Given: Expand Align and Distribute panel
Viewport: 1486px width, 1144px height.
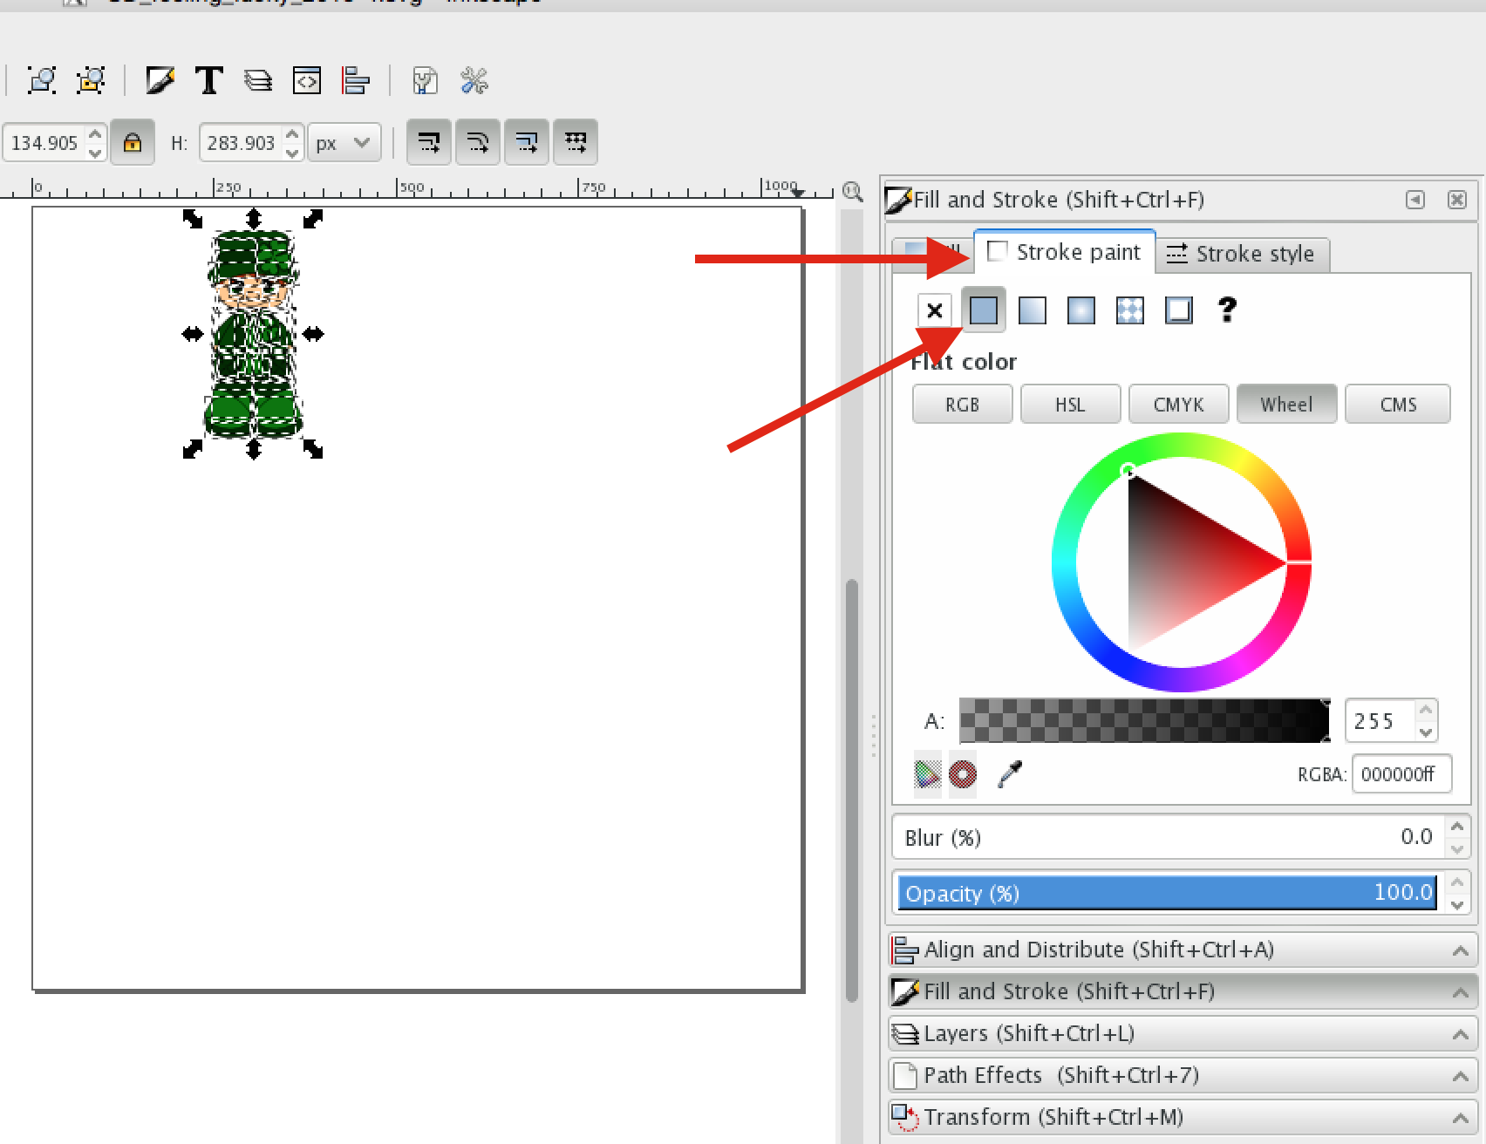Looking at the screenshot, I should click(x=1183, y=950).
